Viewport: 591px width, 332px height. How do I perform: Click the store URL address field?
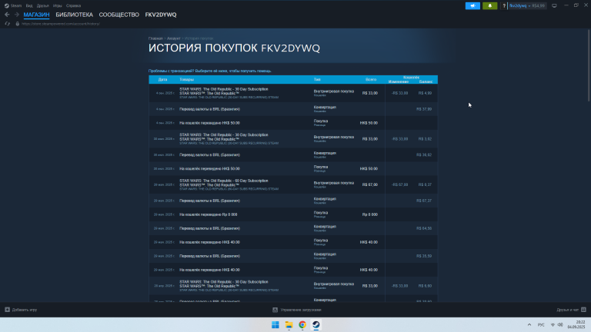(61, 24)
